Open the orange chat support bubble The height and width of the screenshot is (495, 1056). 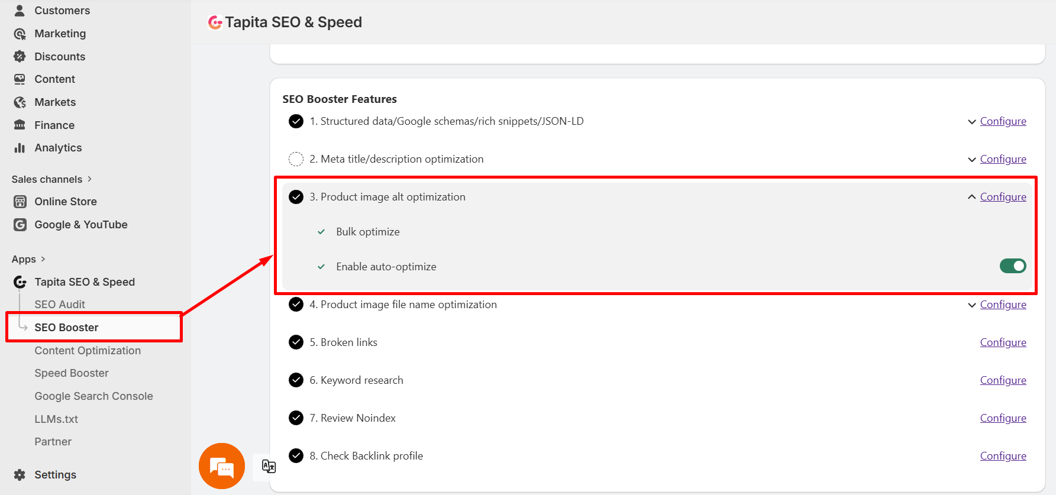(221, 466)
